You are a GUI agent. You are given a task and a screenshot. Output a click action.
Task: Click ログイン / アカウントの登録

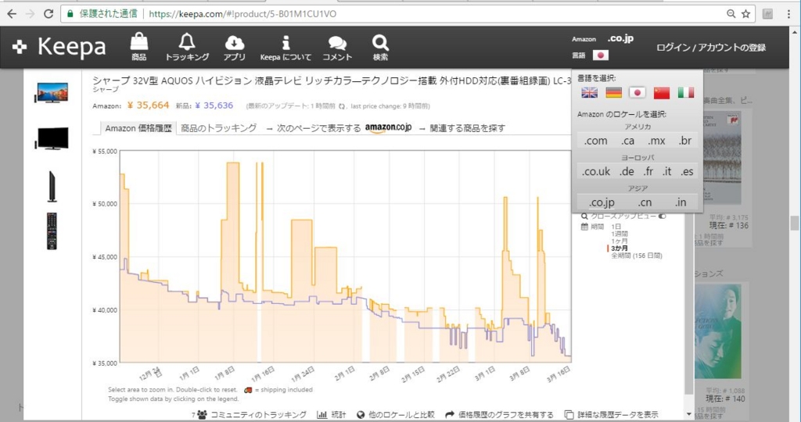[x=710, y=48]
